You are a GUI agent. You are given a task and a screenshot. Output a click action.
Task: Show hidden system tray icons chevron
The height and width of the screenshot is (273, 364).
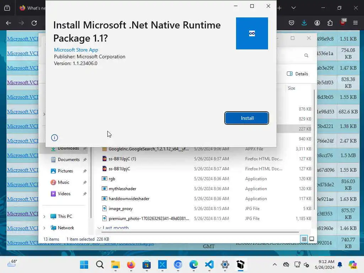[275, 264]
